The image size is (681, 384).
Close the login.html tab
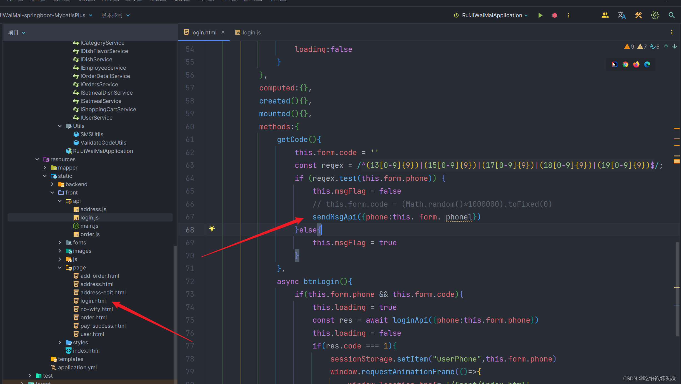223,32
